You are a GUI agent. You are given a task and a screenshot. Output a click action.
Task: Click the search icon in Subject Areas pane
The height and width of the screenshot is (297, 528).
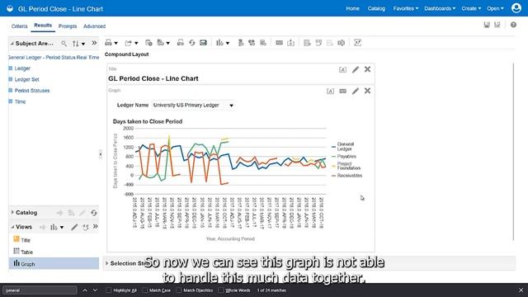coord(64,43)
